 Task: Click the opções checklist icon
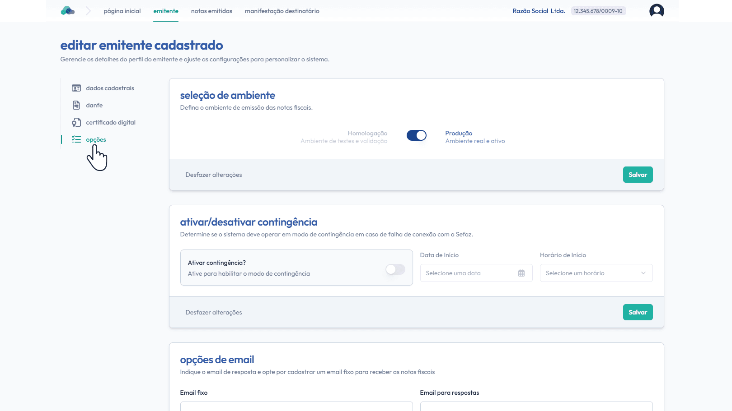click(x=76, y=140)
